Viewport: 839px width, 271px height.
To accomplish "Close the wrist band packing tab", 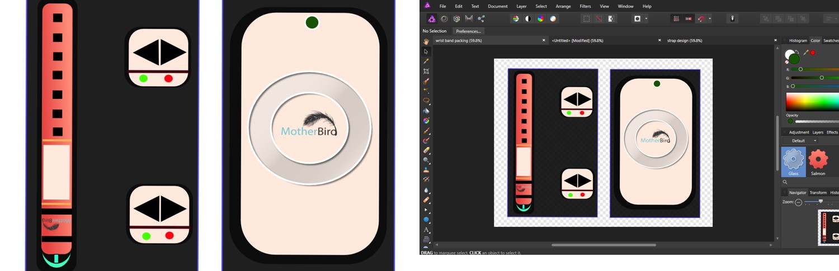I will click(544, 40).
